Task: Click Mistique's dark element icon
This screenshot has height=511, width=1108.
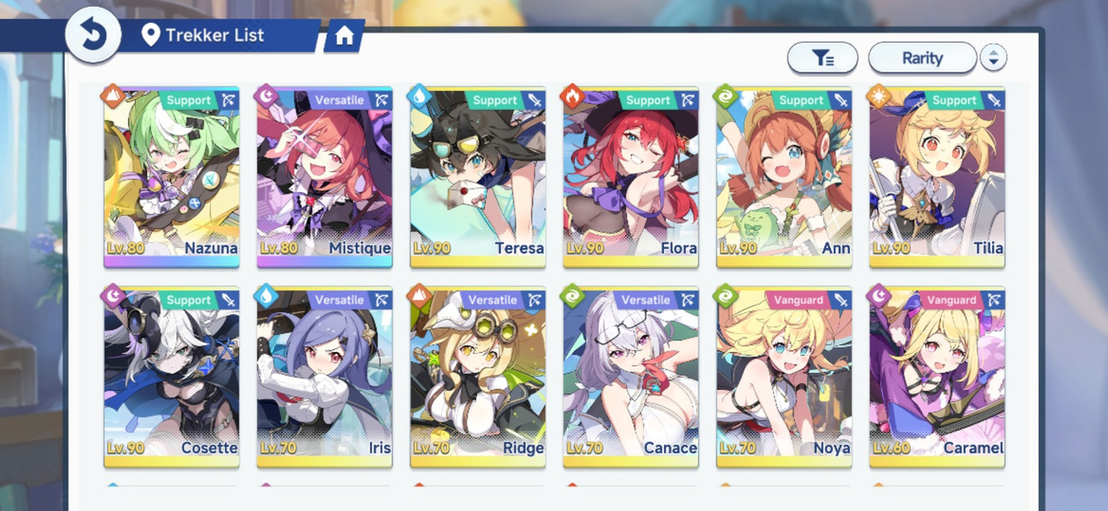Action: click(x=267, y=96)
